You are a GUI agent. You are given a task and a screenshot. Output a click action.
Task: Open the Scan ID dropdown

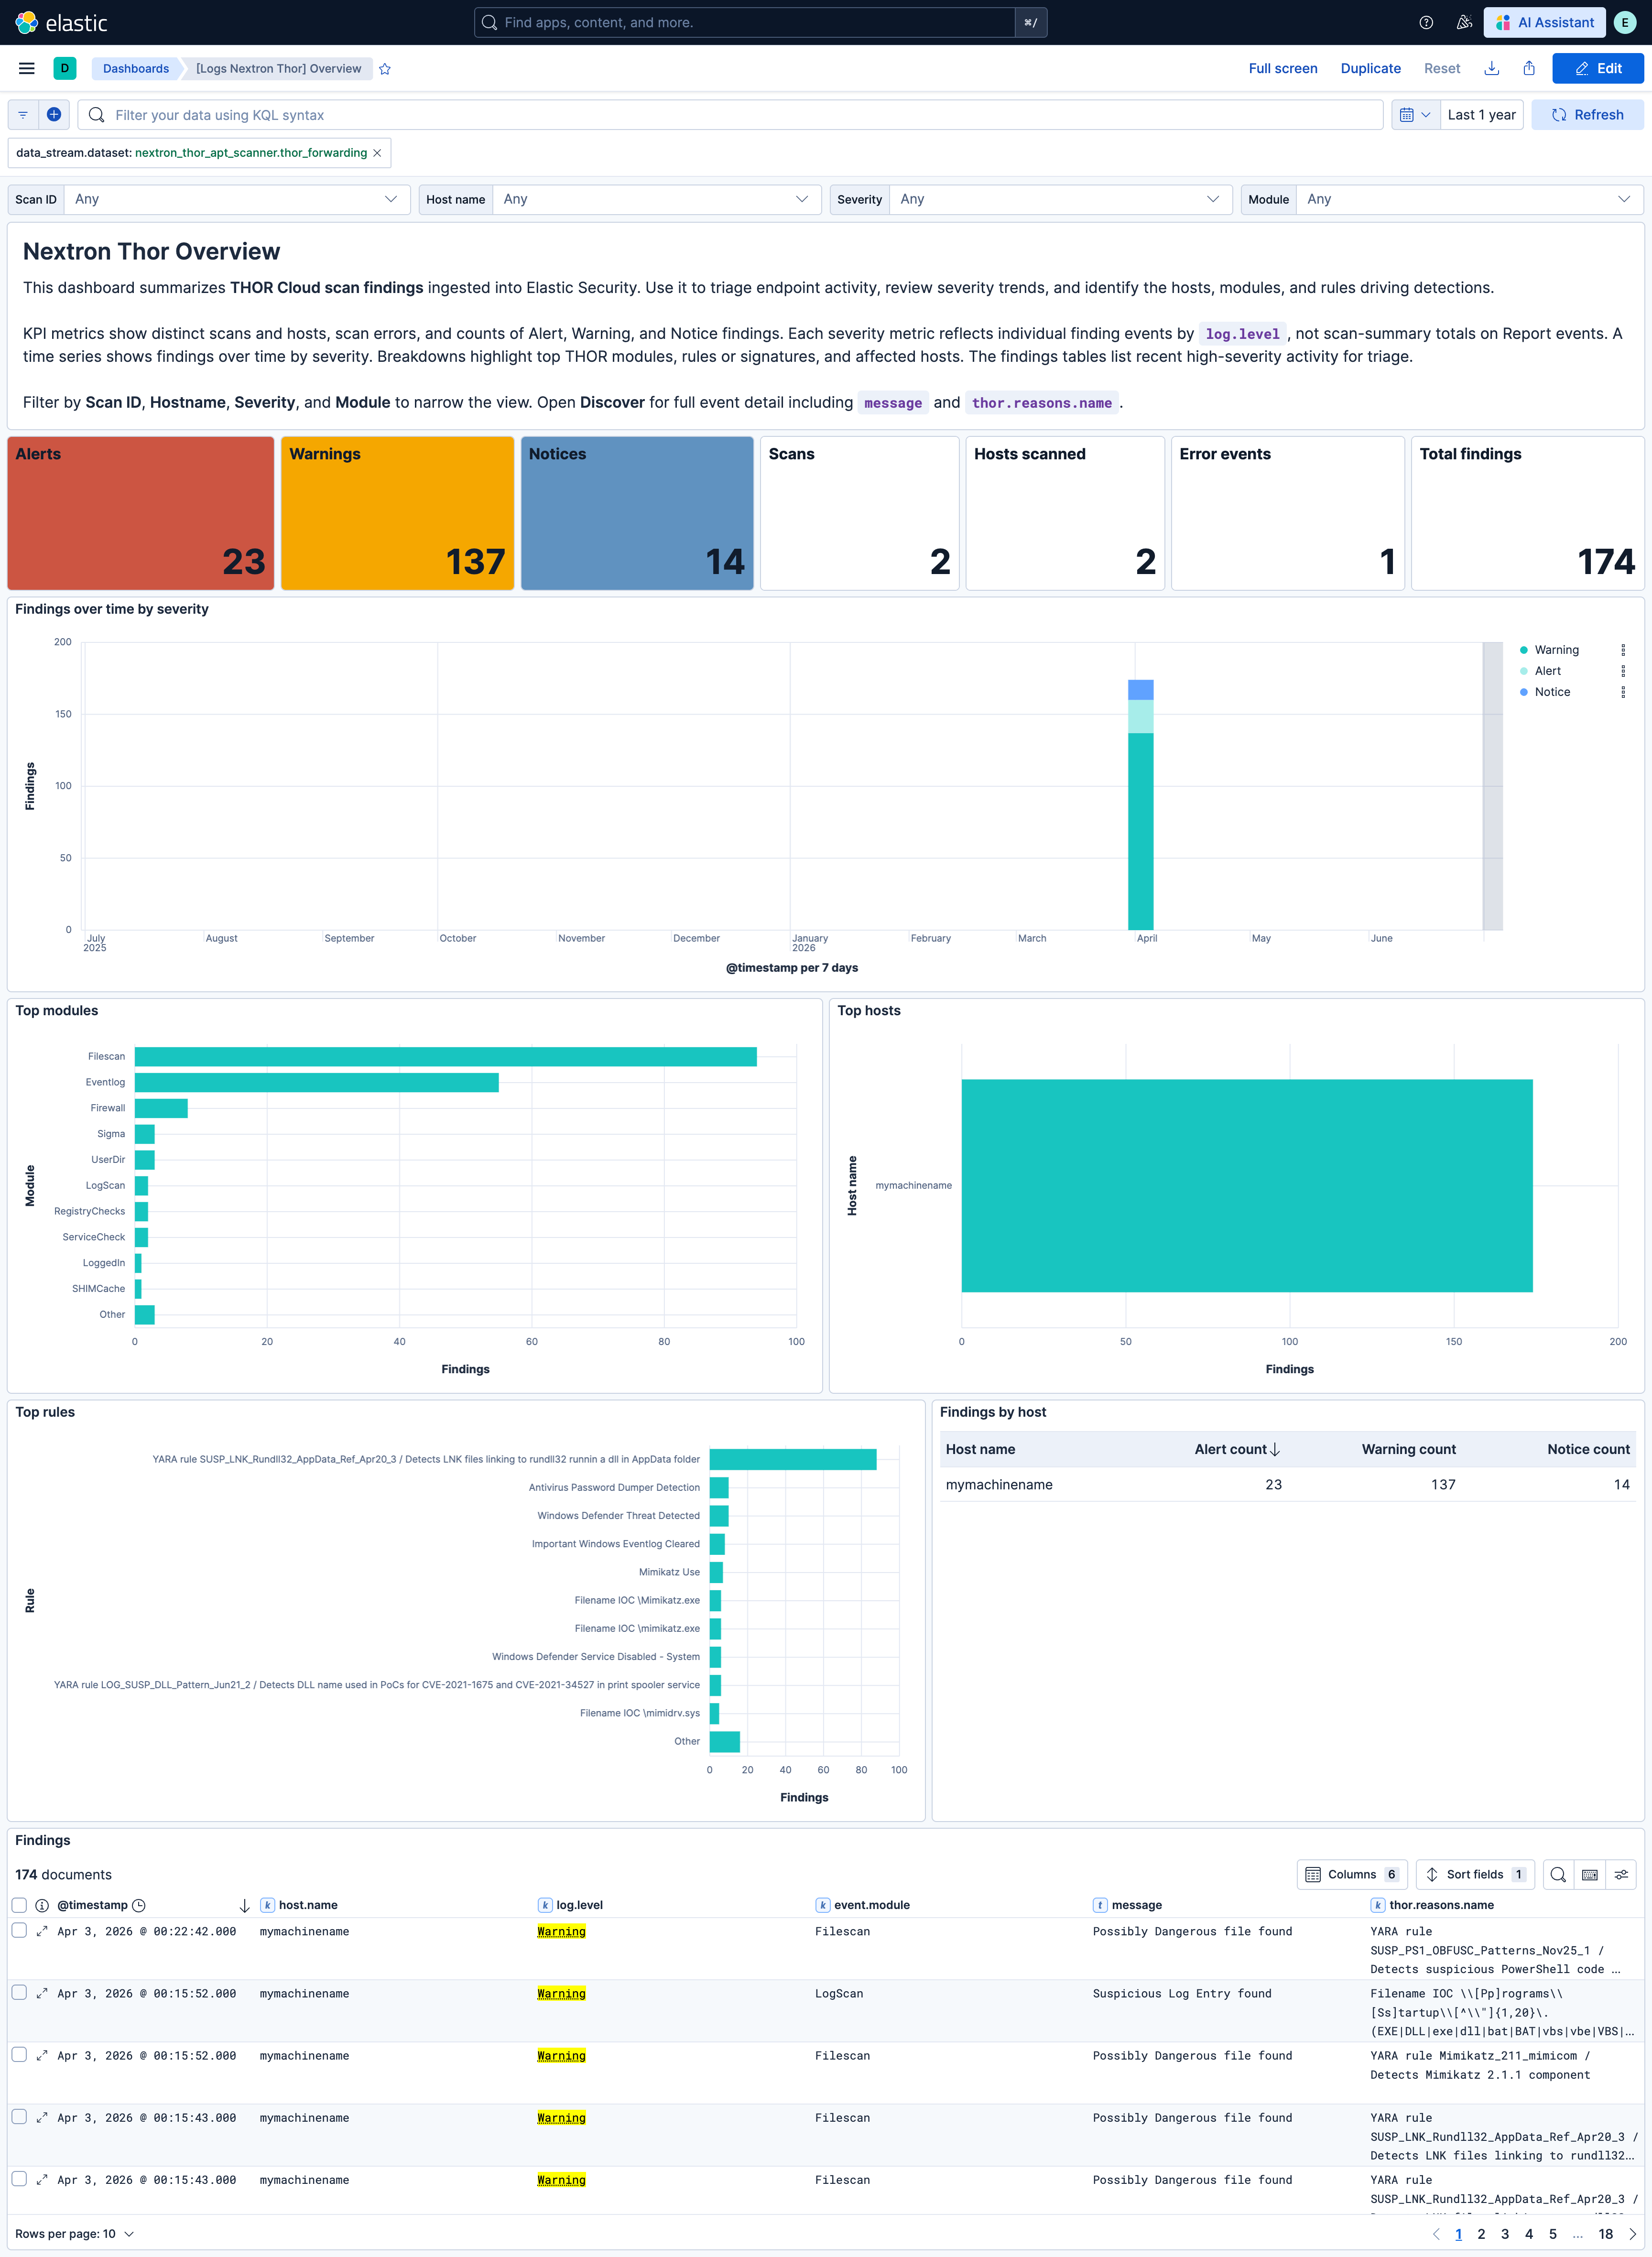(x=237, y=199)
